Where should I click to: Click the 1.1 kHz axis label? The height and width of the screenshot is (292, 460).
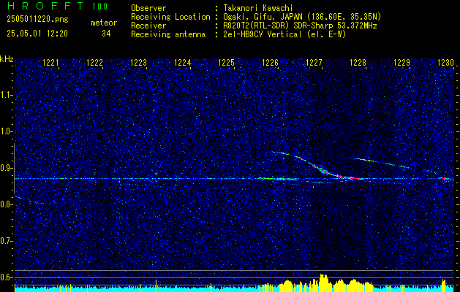coord(6,95)
